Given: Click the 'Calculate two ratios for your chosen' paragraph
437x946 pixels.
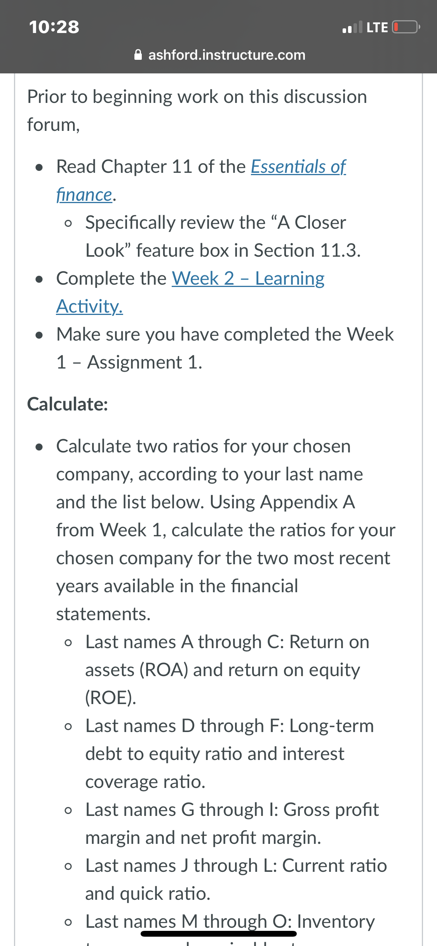Looking at the screenshot, I should click(x=226, y=530).
